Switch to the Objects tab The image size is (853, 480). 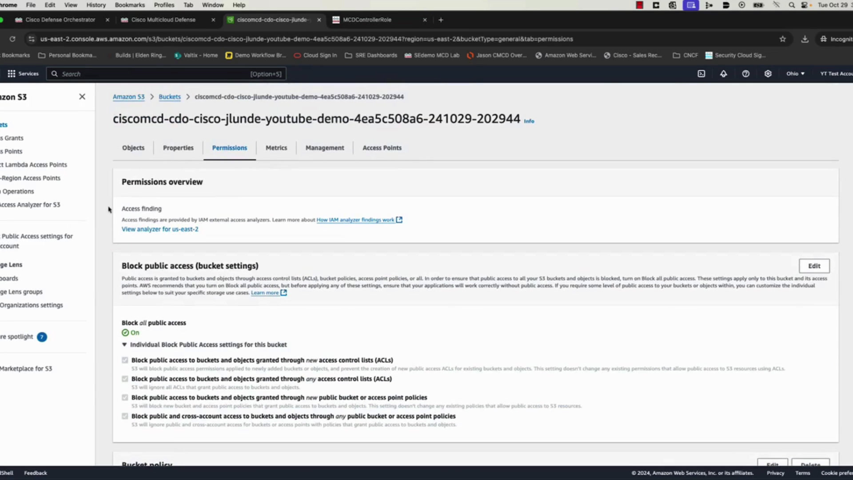[x=133, y=148]
